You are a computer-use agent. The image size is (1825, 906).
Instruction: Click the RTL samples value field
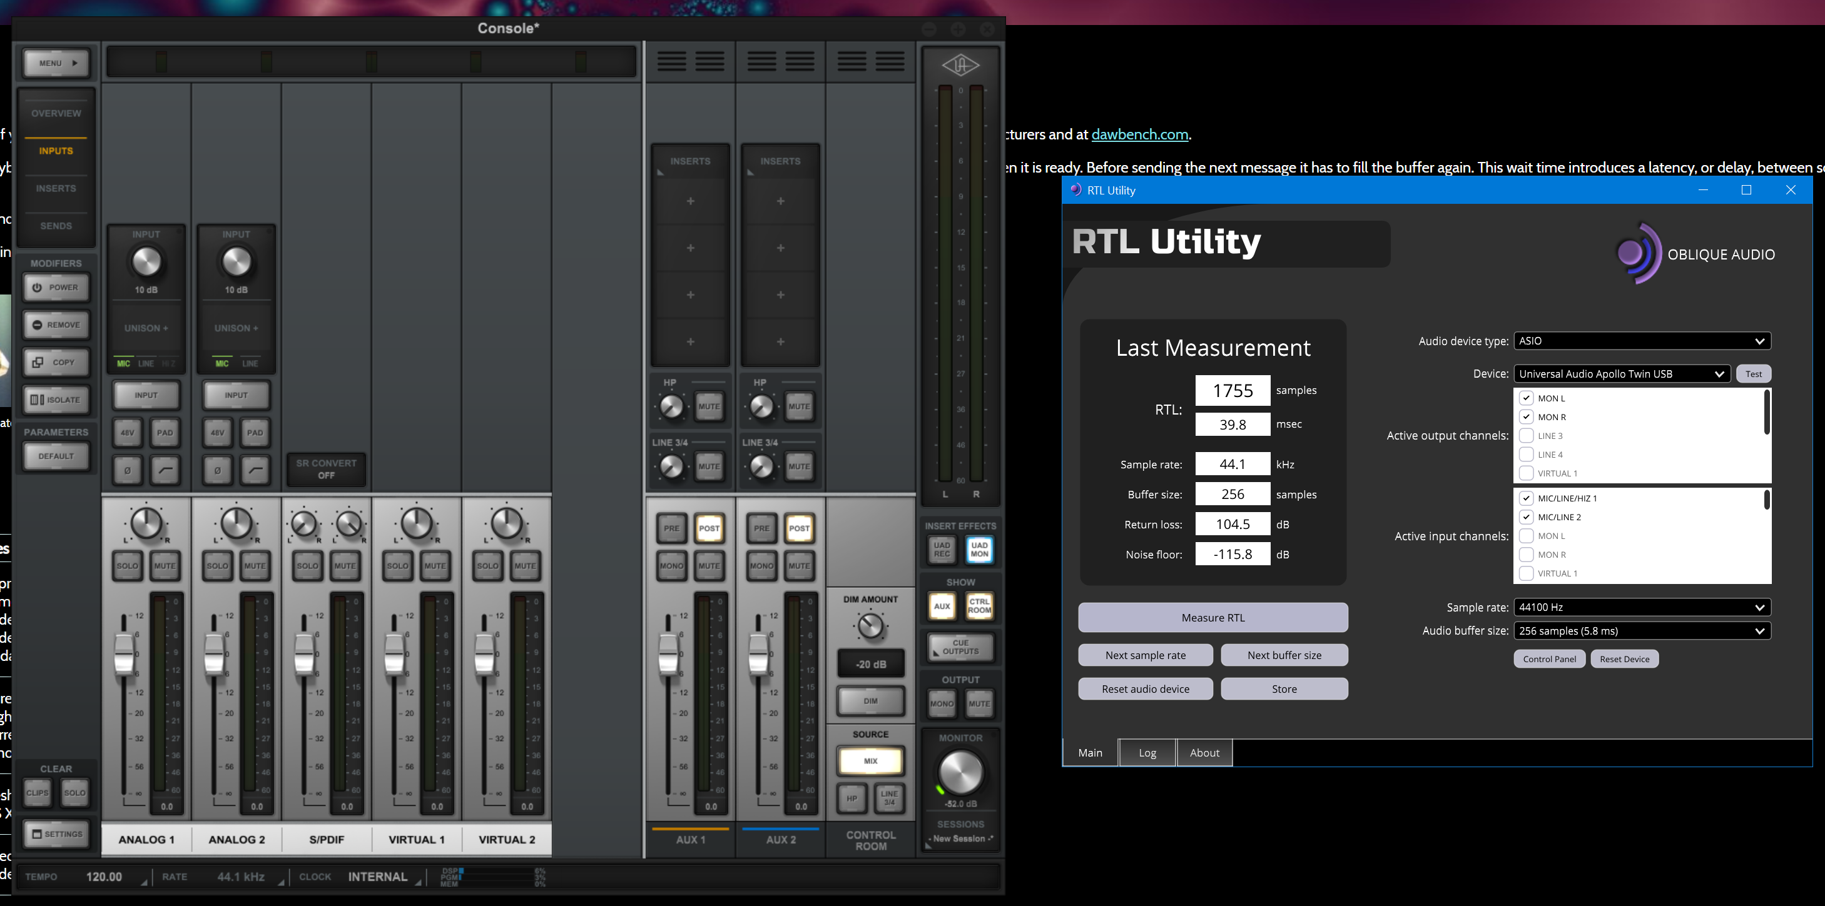1232,391
